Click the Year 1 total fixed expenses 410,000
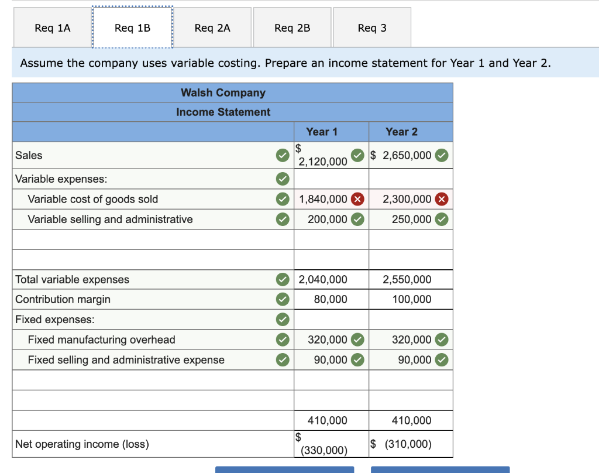599x473 pixels. (x=328, y=420)
